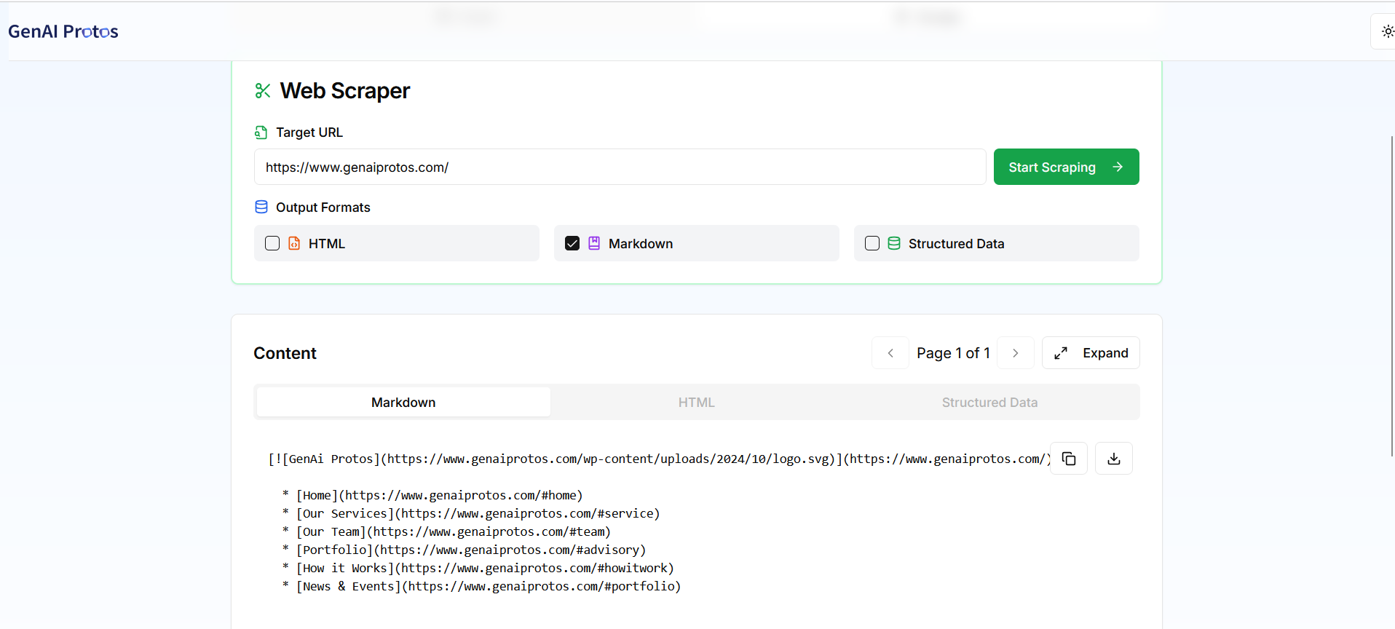The height and width of the screenshot is (629, 1395).
Task: Download the content with download icon
Action: (1114, 459)
